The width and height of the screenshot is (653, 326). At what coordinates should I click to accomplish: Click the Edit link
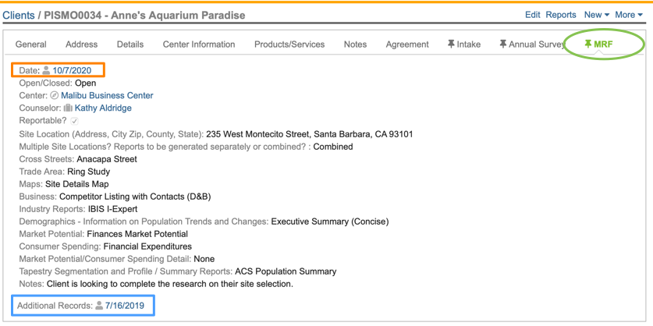[533, 15]
